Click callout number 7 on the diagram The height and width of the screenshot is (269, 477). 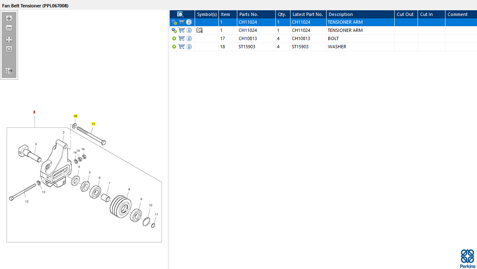[x=109, y=184]
